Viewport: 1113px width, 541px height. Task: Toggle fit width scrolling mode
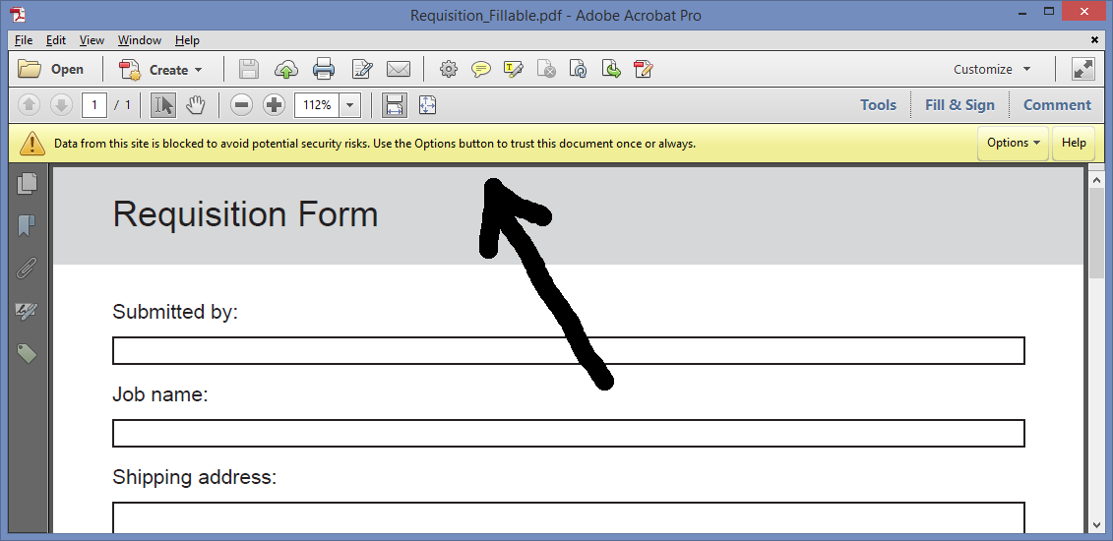395,105
